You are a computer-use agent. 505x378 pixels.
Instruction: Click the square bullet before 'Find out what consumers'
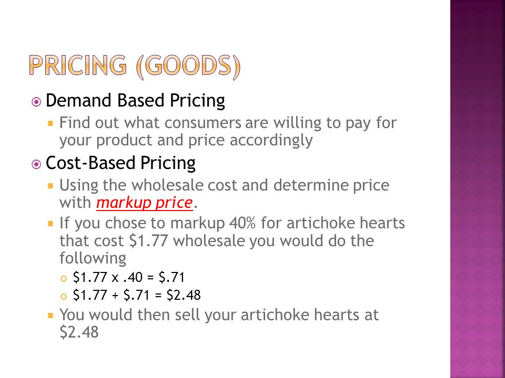point(50,123)
